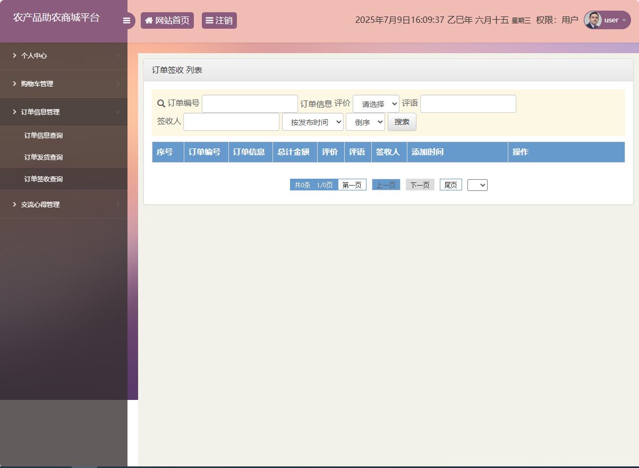Click the 第一页 pagination link
The image size is (639, 468).
[x=352, y=185]
